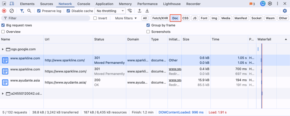Open the Lighthouse tab

pos(172,4)
